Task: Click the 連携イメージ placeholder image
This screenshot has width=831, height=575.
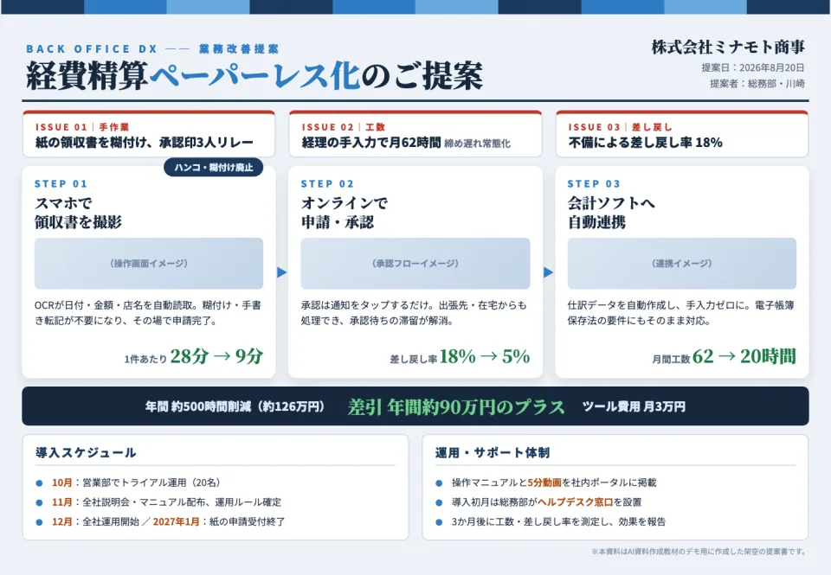Action: point(682,263)
